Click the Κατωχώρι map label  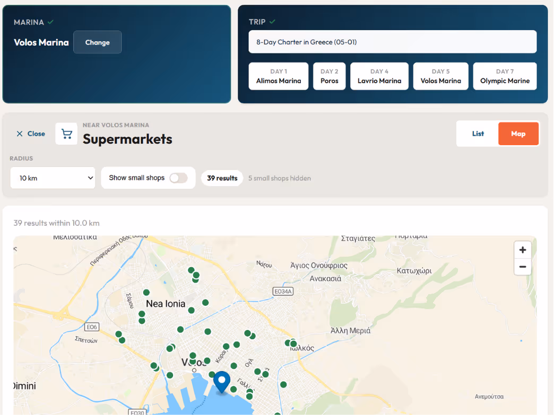(414, 271)
